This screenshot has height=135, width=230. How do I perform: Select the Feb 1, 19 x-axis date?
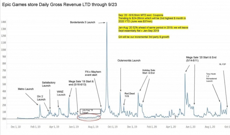pos(35,127)
